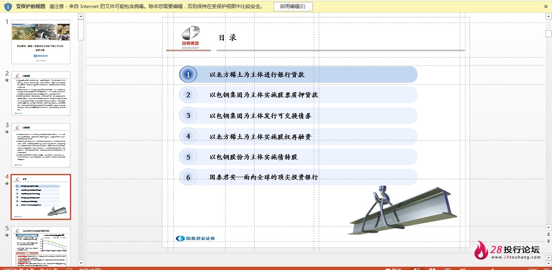
Task: Click the Protected View shield icon
Action: [x=8, y=6]
